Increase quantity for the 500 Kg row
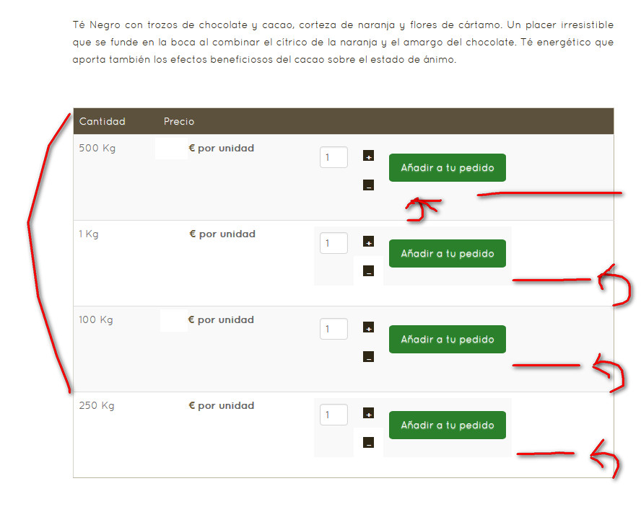 pos(368,156)
